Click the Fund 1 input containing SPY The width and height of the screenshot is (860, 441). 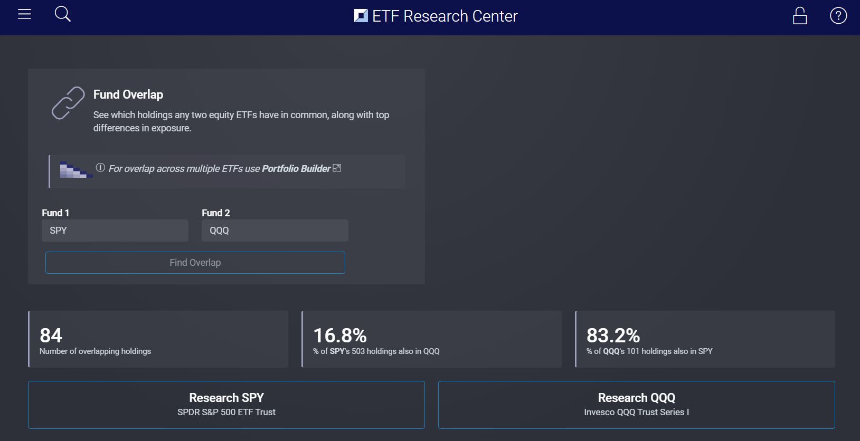point(115,231)
